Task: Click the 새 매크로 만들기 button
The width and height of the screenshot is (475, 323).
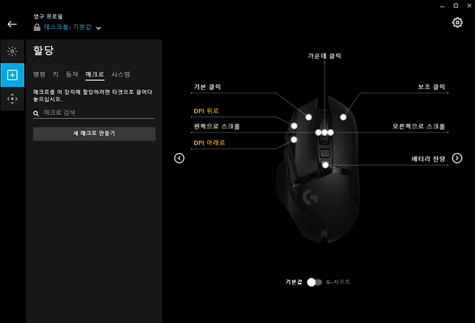Action: click(94, 134)
